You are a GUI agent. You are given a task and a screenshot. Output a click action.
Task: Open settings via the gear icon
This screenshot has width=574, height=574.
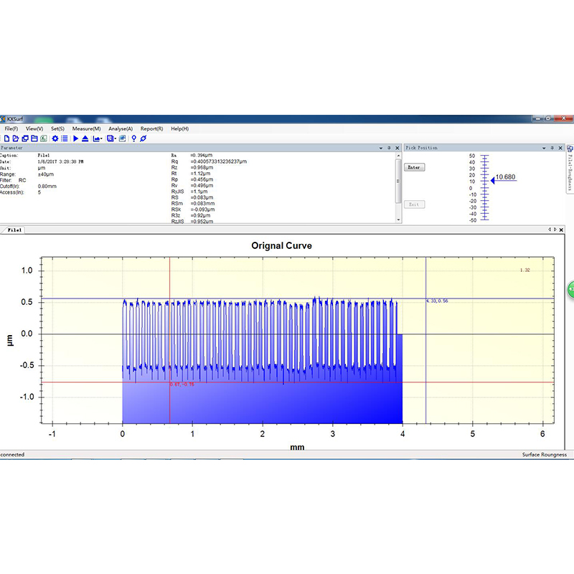(55, 138)
